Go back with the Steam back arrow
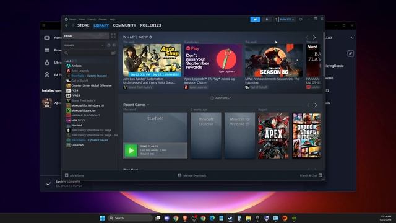 point(66,25)
